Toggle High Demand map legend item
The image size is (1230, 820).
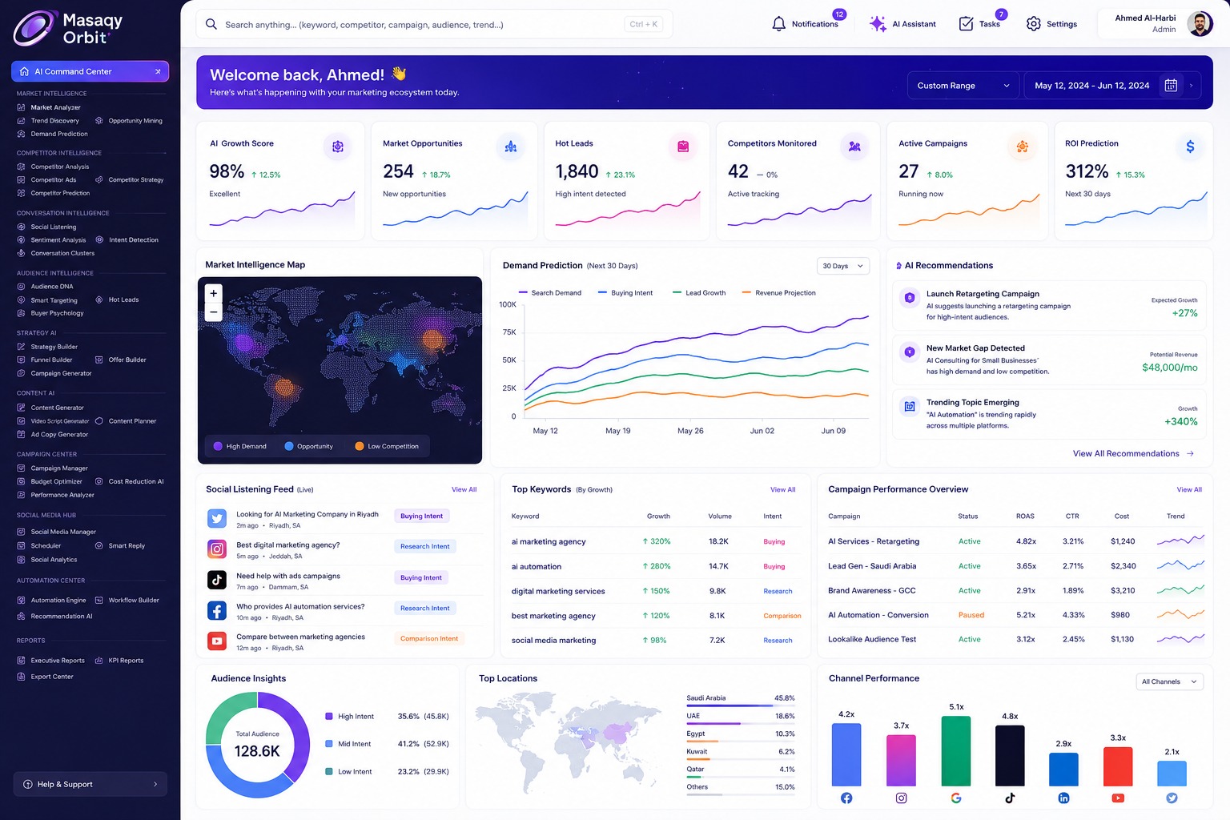240,446
